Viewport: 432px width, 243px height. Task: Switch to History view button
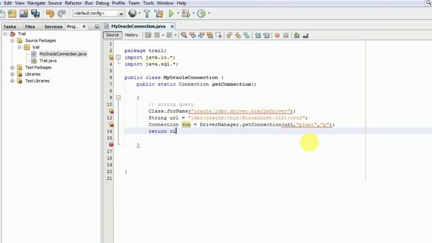pos(131,35)
